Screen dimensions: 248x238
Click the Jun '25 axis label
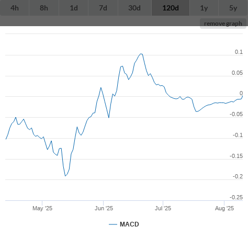pyautogui.click(x=104, y=208)
